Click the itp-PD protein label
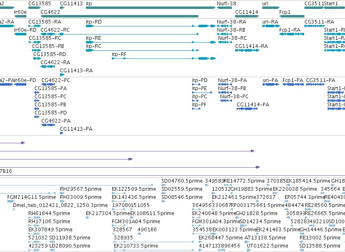The image size is (345, 252). pos(199,80)
